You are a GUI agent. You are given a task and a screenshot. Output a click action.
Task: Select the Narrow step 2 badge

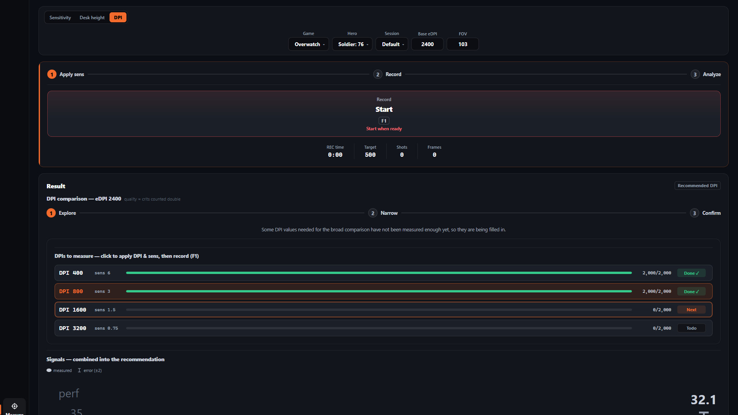[372, 213]
